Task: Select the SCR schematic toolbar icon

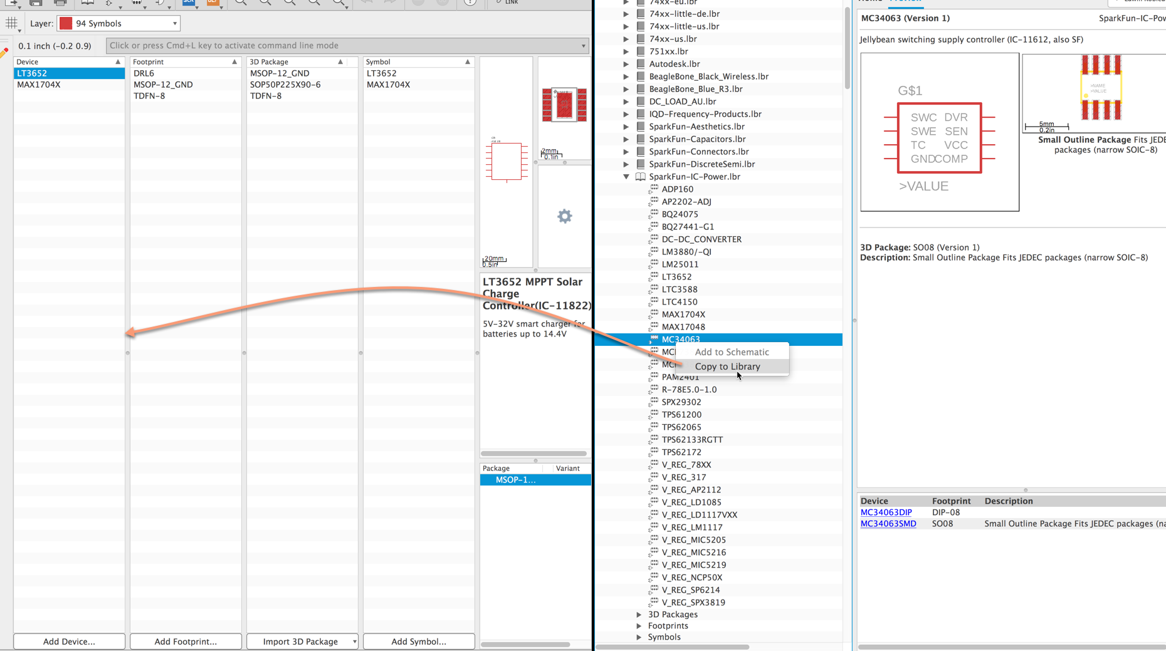Action: click(189, 3)
